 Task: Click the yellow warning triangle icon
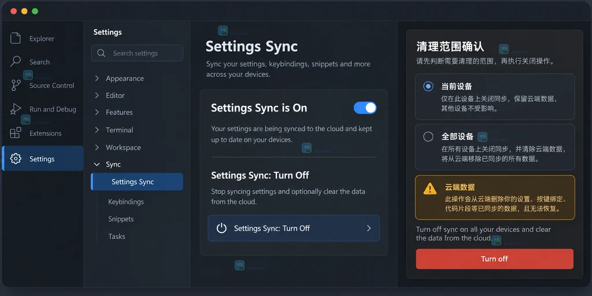(x=430, y=188)
